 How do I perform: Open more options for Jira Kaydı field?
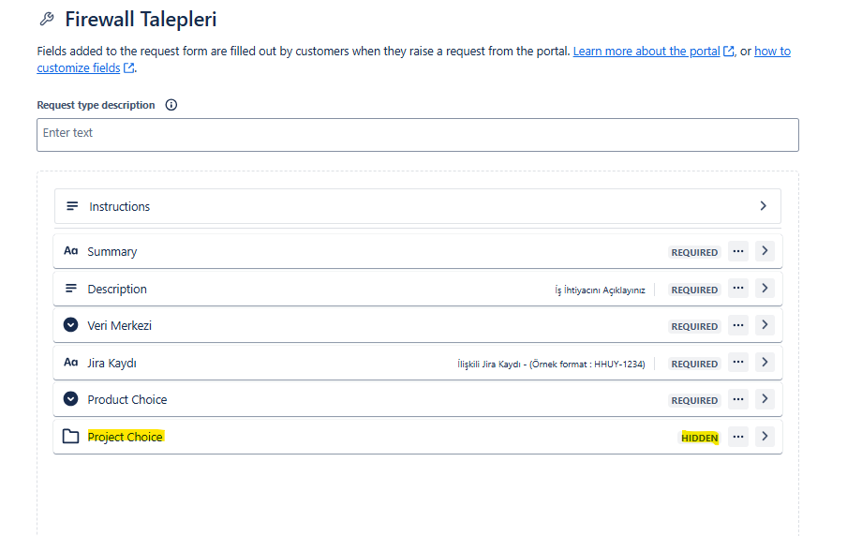pos(737,362)
